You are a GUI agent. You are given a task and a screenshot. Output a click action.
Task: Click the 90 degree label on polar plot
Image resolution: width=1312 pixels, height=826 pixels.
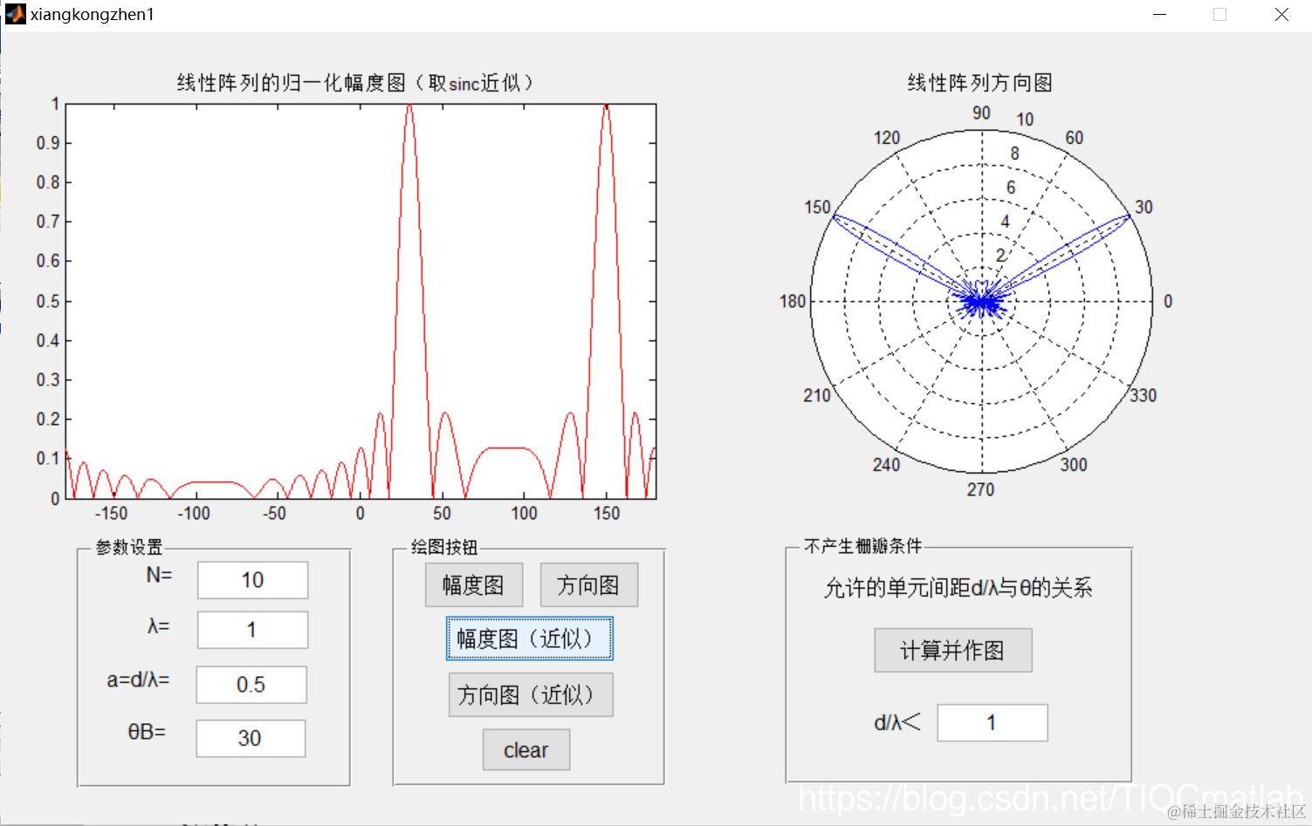click(980, 113)
